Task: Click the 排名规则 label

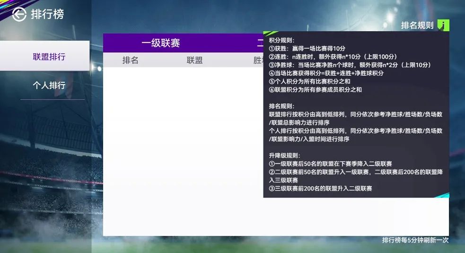Action: [x=417, y=26]
